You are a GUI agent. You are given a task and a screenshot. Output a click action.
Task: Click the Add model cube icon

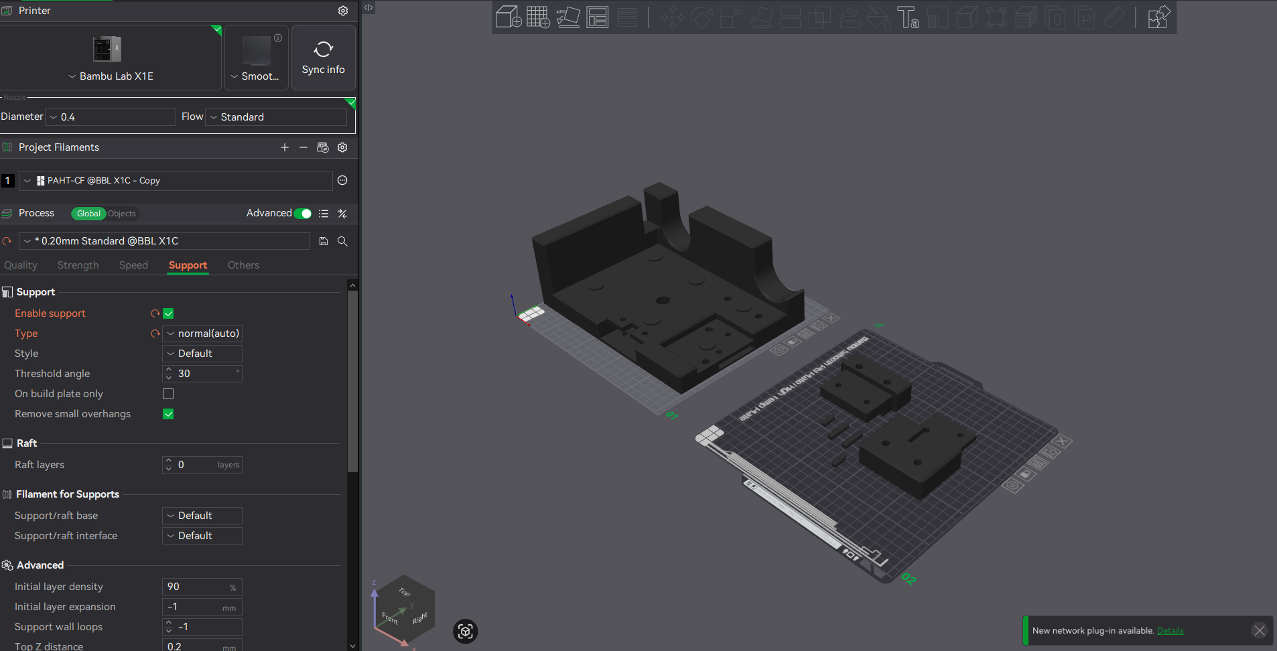coord(509,17)
